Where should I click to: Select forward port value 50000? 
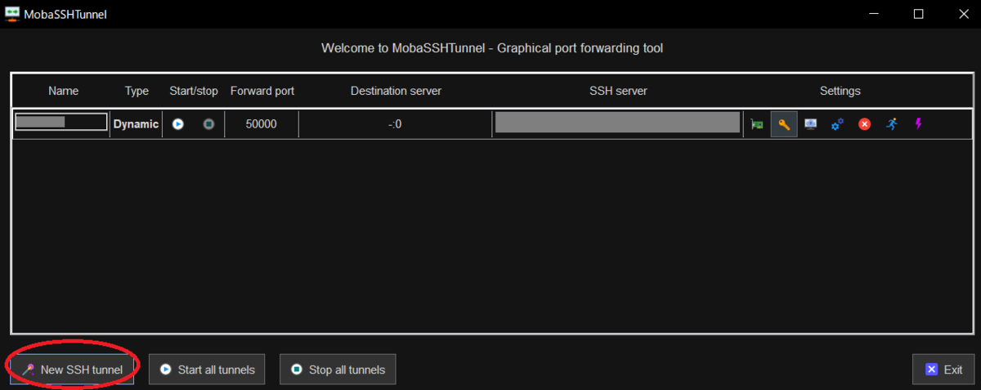coord(262,124)
